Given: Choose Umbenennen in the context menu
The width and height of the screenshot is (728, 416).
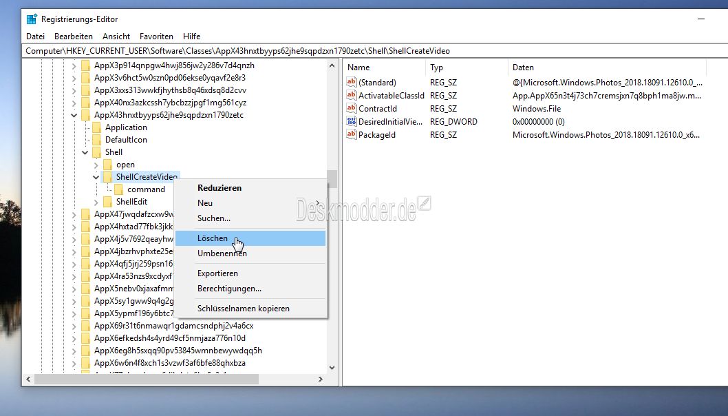Looking at the screenshot, I should (x=250, y=253).
